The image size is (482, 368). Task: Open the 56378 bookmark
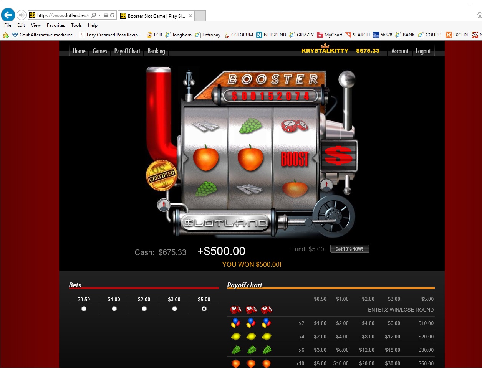coord(383,35)
